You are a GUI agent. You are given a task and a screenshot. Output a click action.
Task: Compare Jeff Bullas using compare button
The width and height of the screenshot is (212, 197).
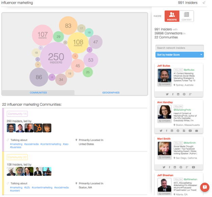[x=165, y=84]
